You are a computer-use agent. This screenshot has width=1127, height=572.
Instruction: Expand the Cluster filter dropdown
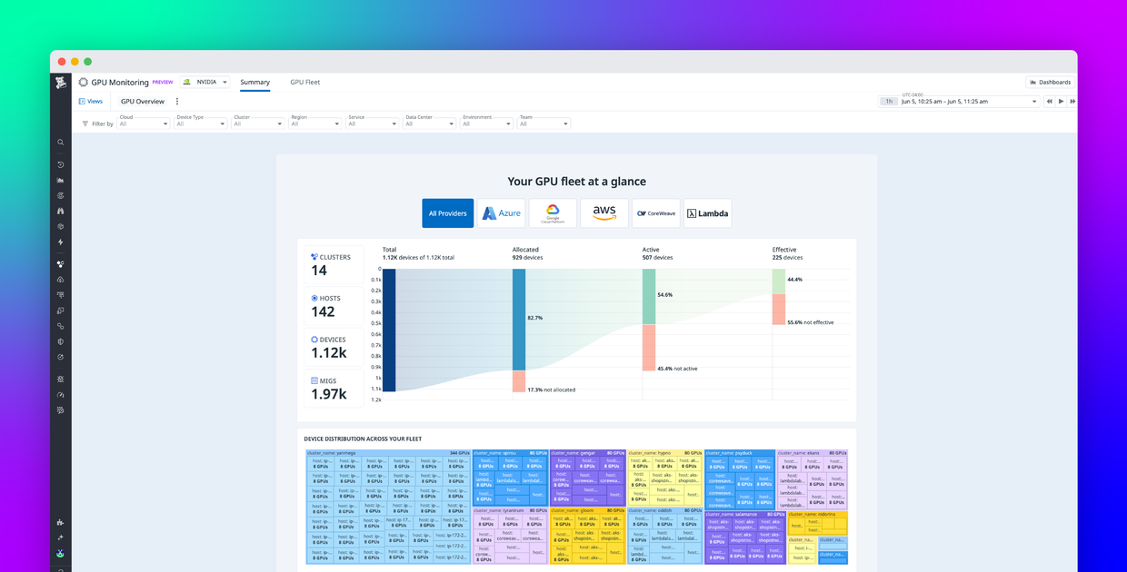[x=257, y=123]
